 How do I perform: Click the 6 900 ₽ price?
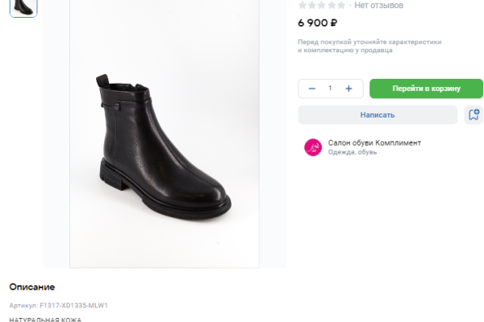[318, 23]
